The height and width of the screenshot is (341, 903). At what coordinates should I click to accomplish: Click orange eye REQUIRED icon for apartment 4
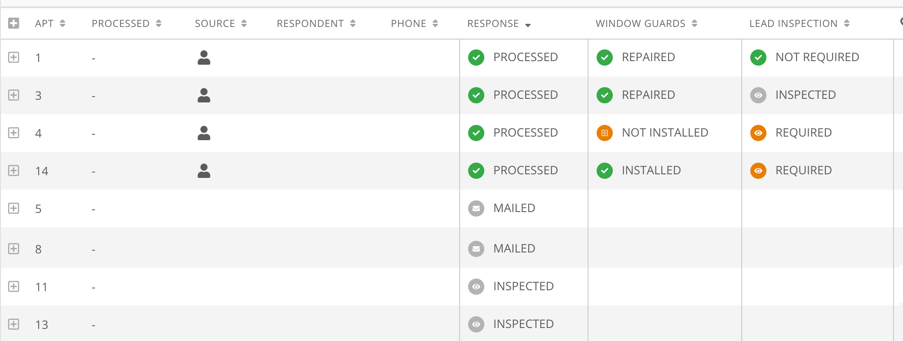[x=758, y=133]
